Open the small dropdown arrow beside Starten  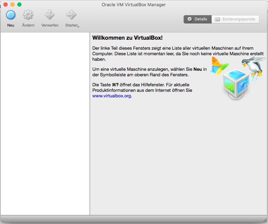pyautogui.click(x=78, y=27)
